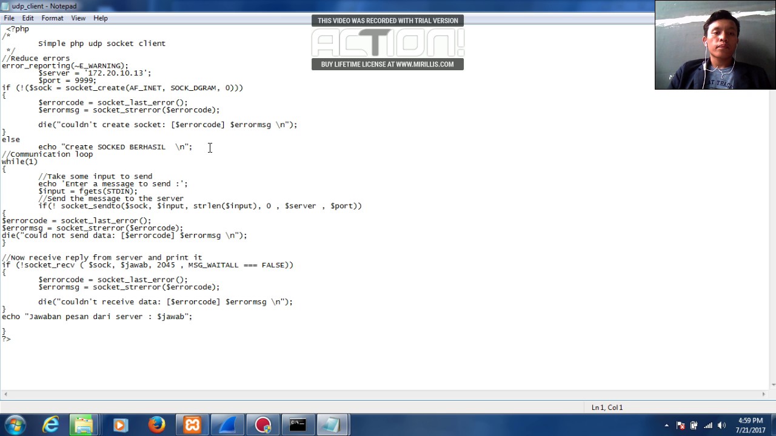Launch Firefox from the taskbar
776x436 pixels.
[156, 425]
